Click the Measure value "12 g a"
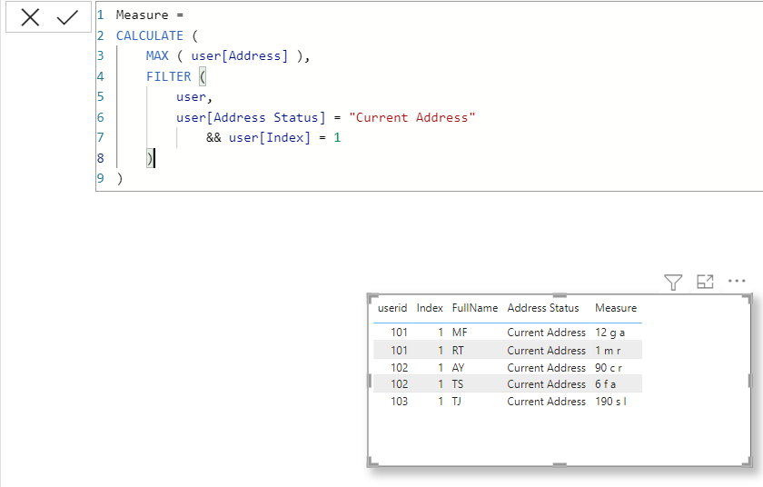 [x=609, y=333]
